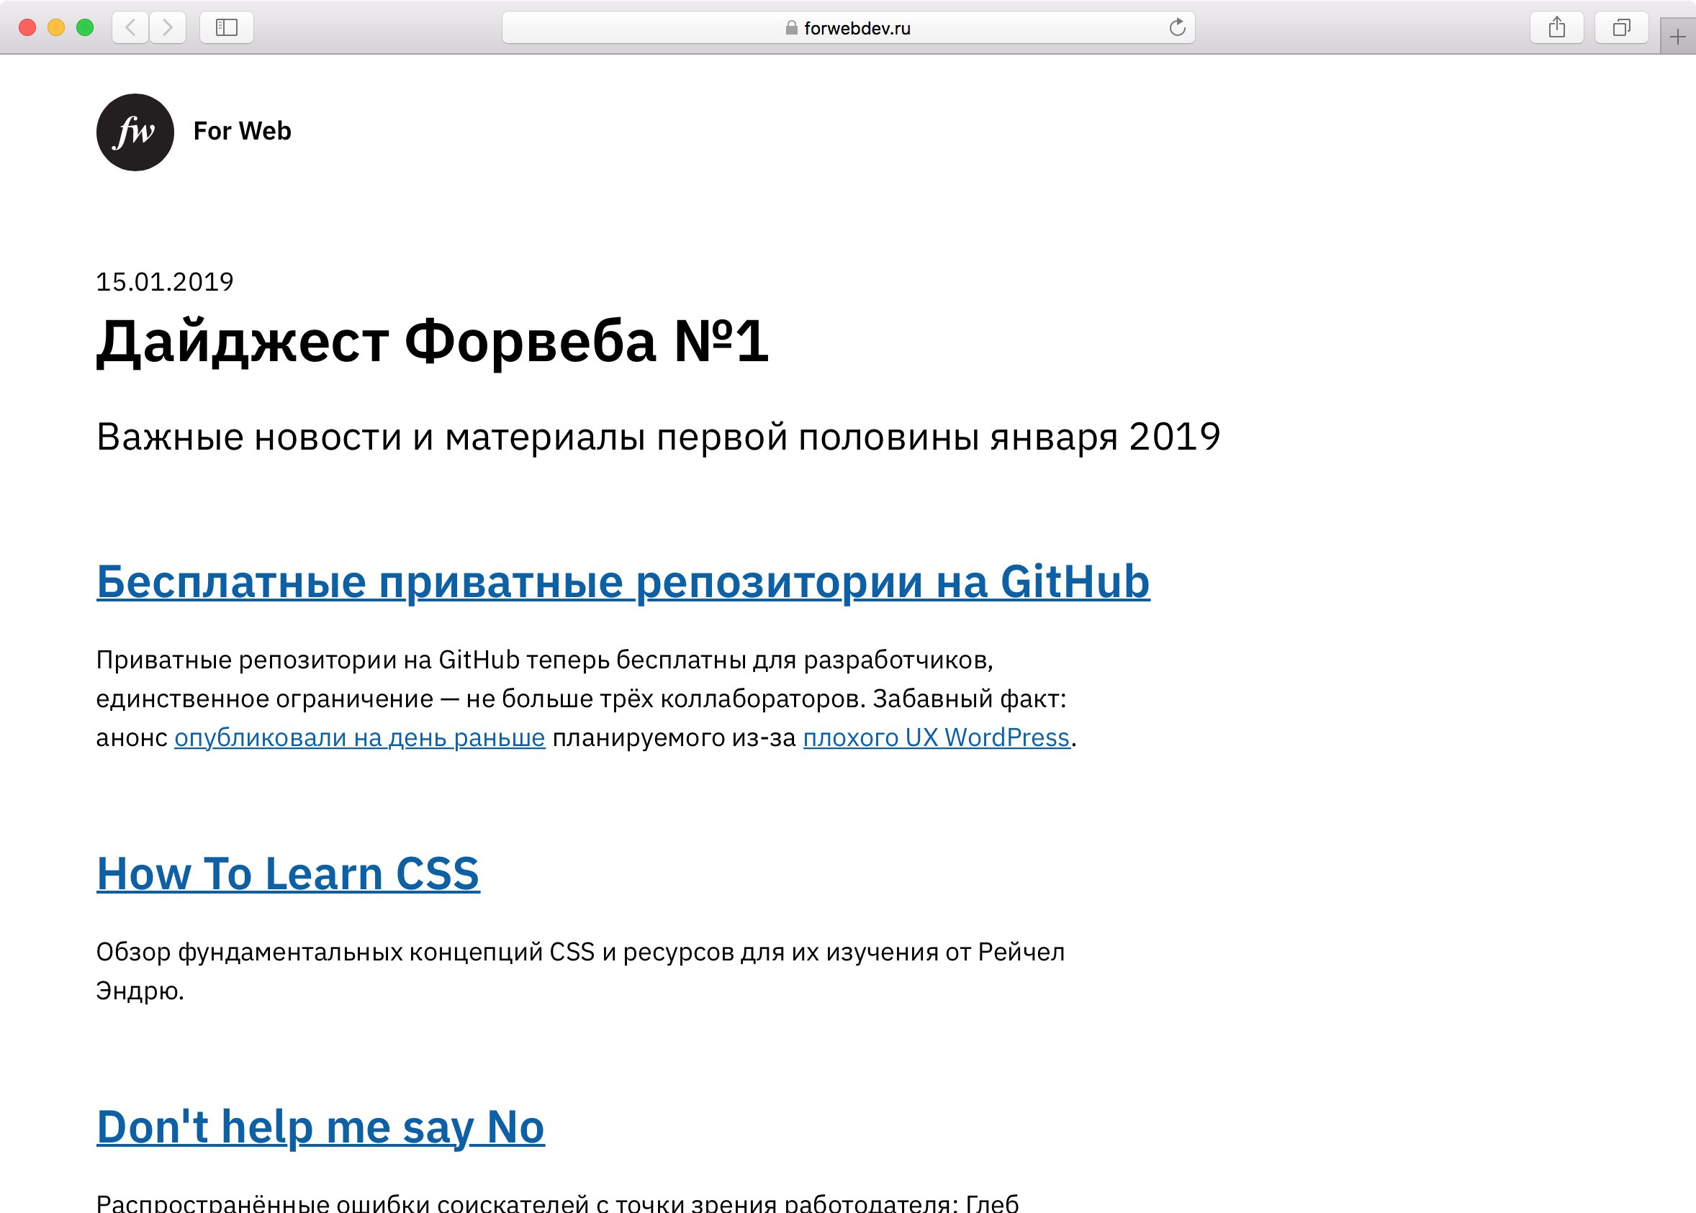Click the green full-screen window button

tap(85, 27)
